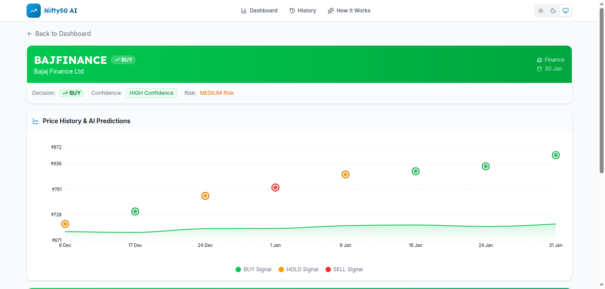The height and width of the screenshot is (289, 605).
Task: Open the Dashboard nav item
Action: tap(259, 11)
